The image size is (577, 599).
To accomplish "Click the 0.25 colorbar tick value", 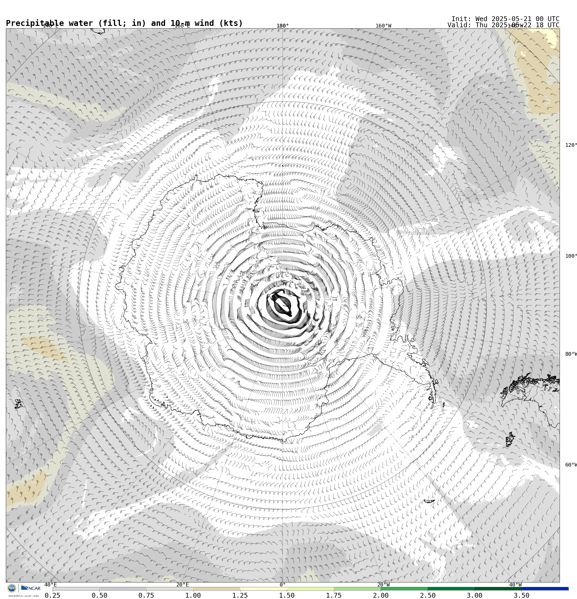I will click(53, 595).
